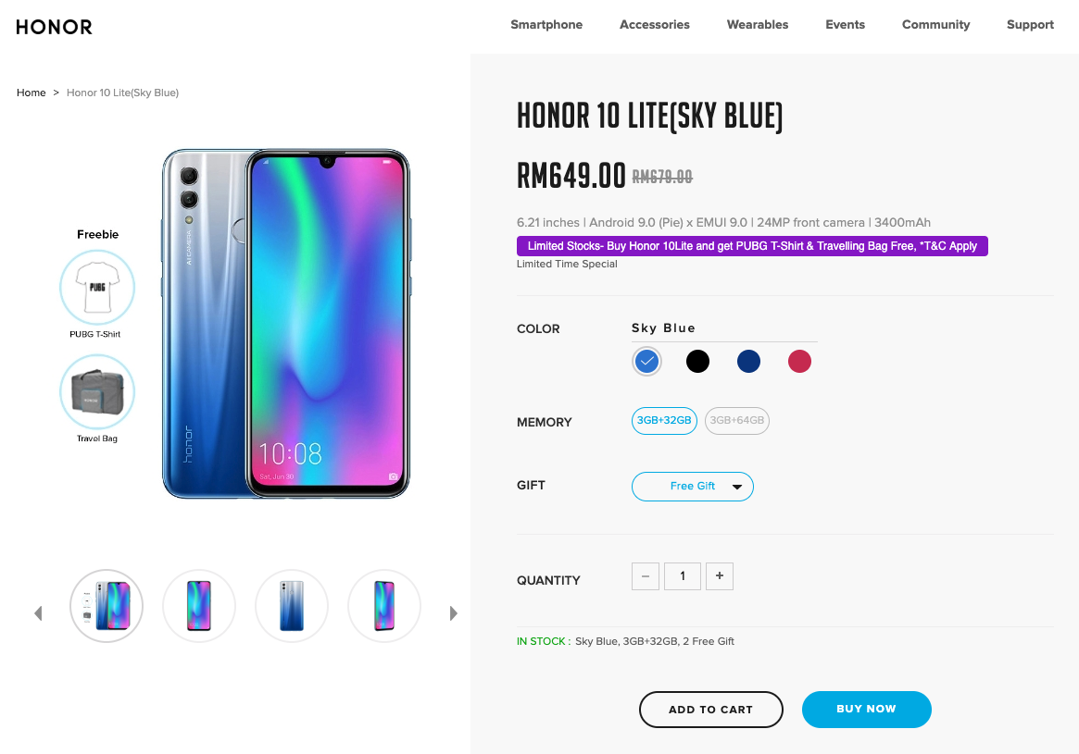
Task: Pick the black color swatch
Action: point(697,361)
